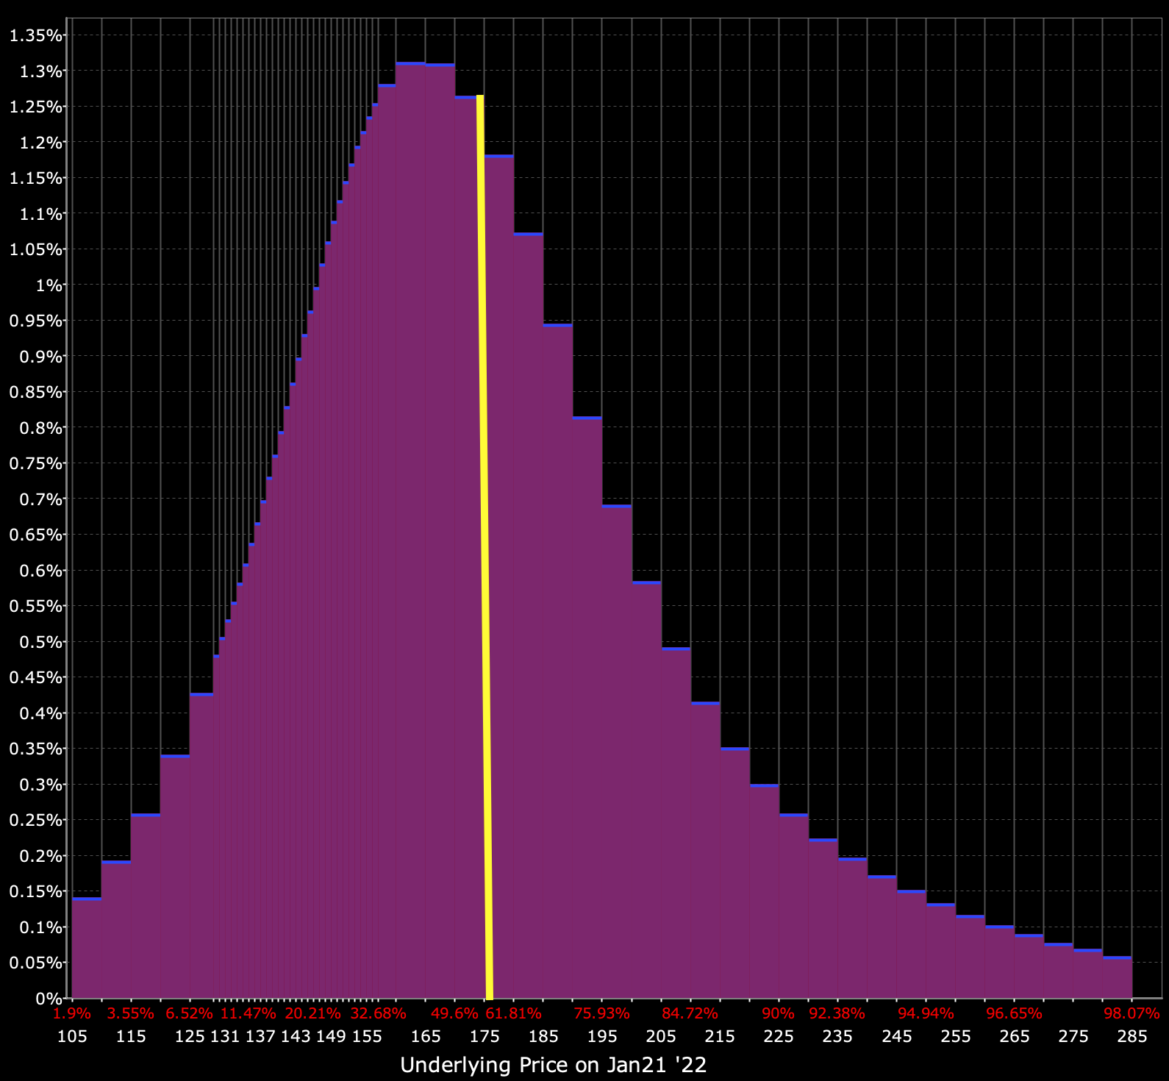Click the 1.3% y-axis label
The width and height of the screenshot is (1169, 1081).
(x=40, y=71)
